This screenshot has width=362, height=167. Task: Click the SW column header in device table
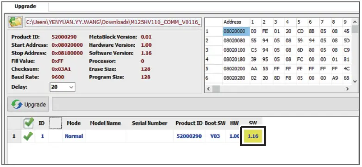pyautogui.click(x=253, y=123)
